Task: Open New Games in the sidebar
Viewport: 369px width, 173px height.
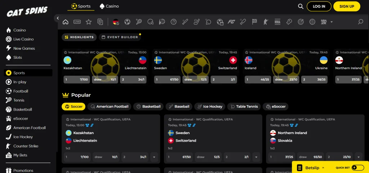Action: pyautogui.click(x=20, y=48)
